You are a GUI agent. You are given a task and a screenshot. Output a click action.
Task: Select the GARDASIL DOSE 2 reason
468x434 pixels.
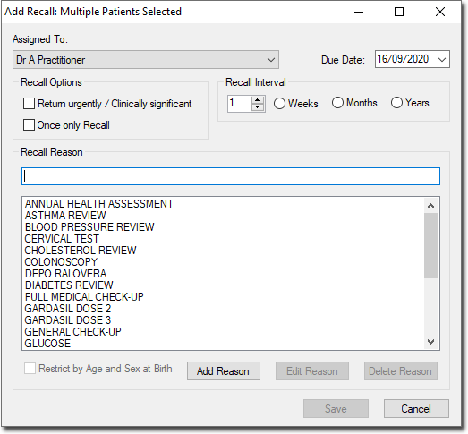click(68, 309)
